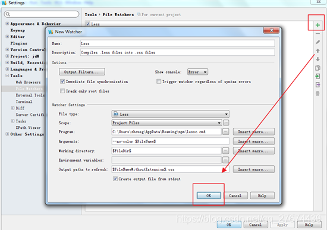
Task: Click Cancel in the Settings window
Action: tap(256, 225)
